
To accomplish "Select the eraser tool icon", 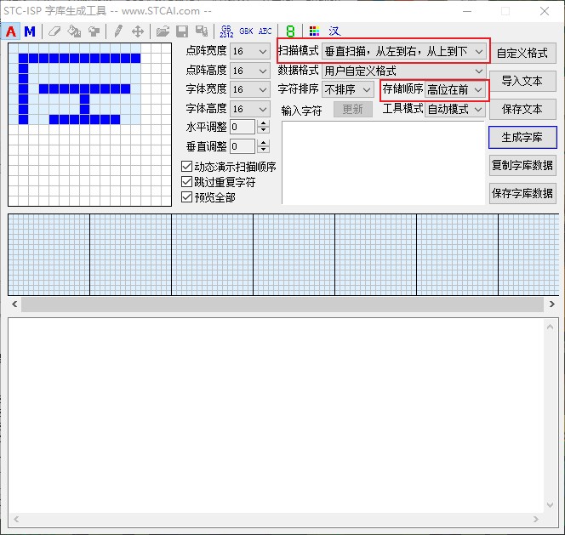I will [x=54, y=31].
